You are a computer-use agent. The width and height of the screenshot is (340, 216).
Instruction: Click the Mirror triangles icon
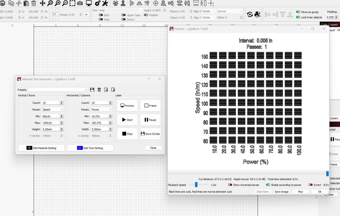139,3
